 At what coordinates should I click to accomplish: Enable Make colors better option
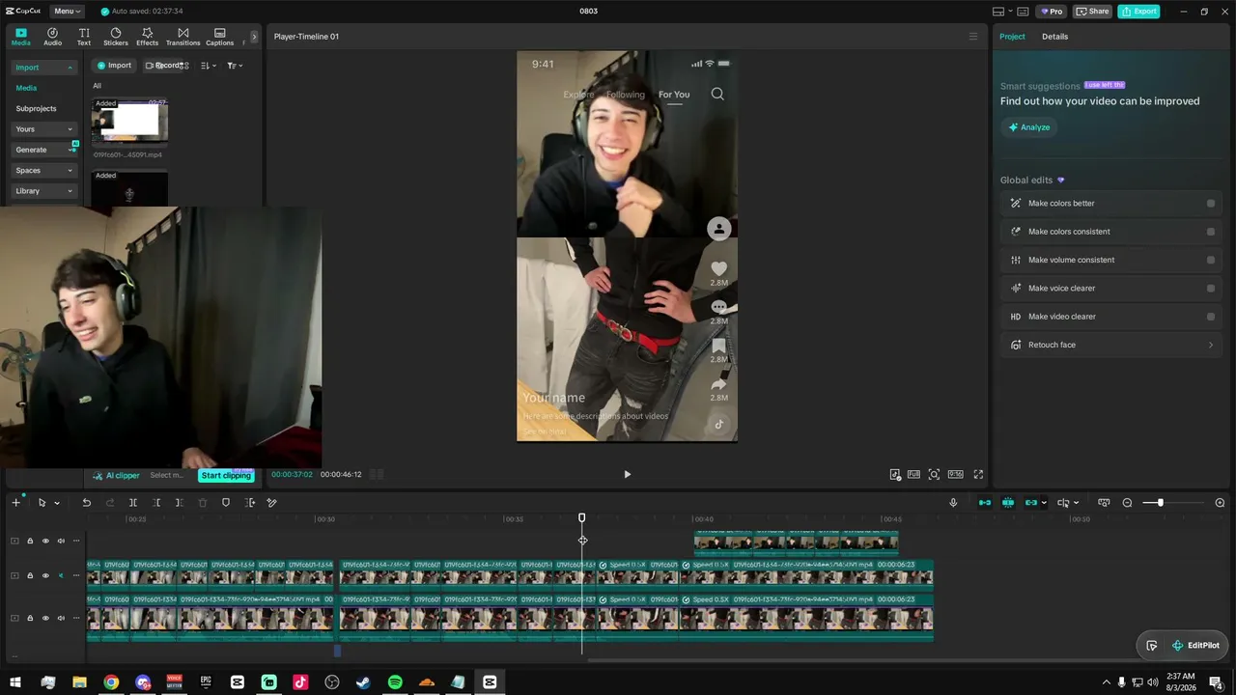click(x=1211, y=204)
